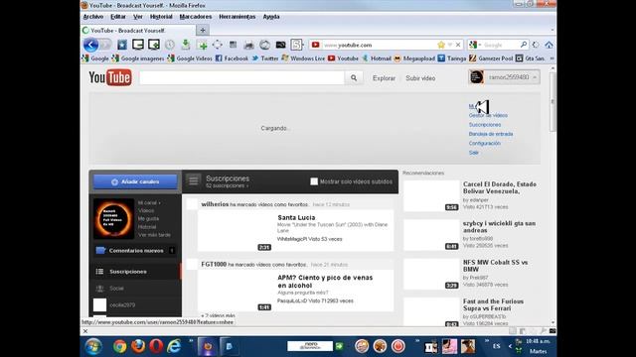The width and height of the screenshot is (636, 357).
Task: Expand the 52 suscripciones link
Action: (227, 185)
